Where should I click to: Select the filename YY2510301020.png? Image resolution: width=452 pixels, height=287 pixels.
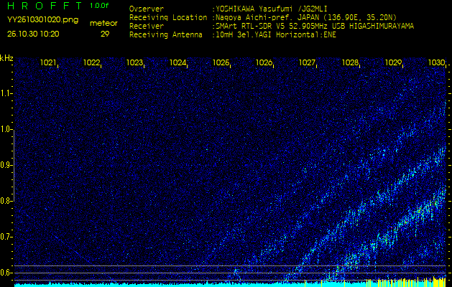(42, 19)
